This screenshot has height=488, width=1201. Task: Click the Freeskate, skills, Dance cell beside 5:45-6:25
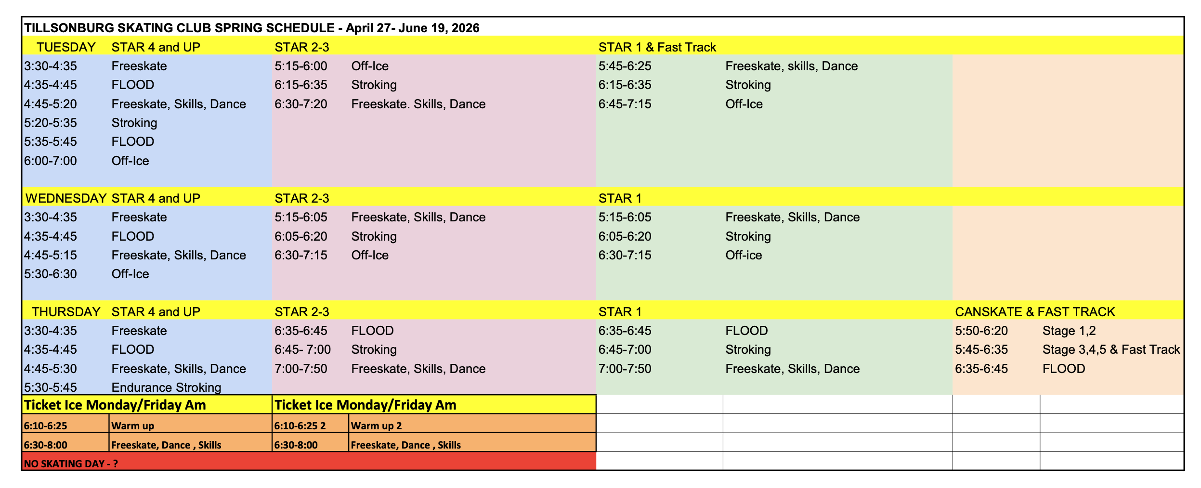(x=791, y=66)
